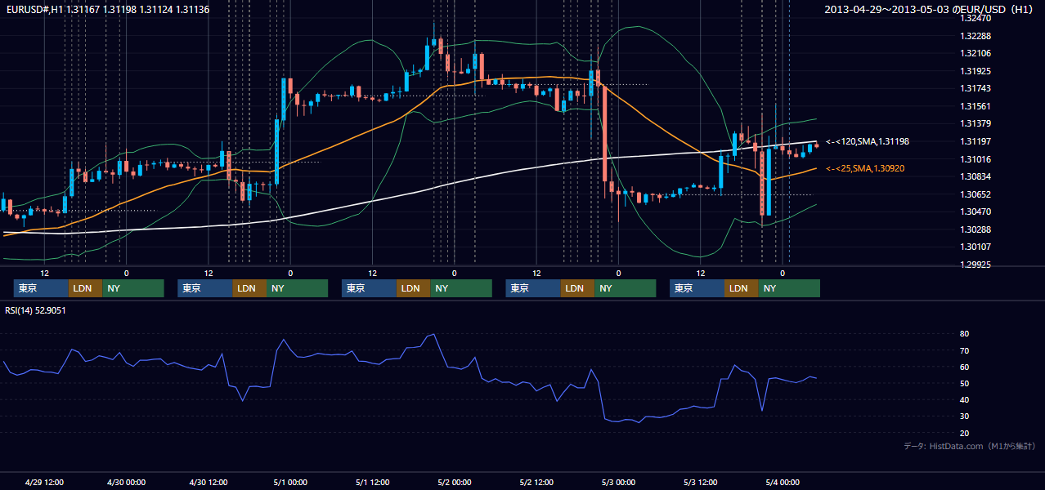Image resolution: width=1045 pixels, height=490 pixels.
Task: Click price axis value 1.32470
Action: 976,18
